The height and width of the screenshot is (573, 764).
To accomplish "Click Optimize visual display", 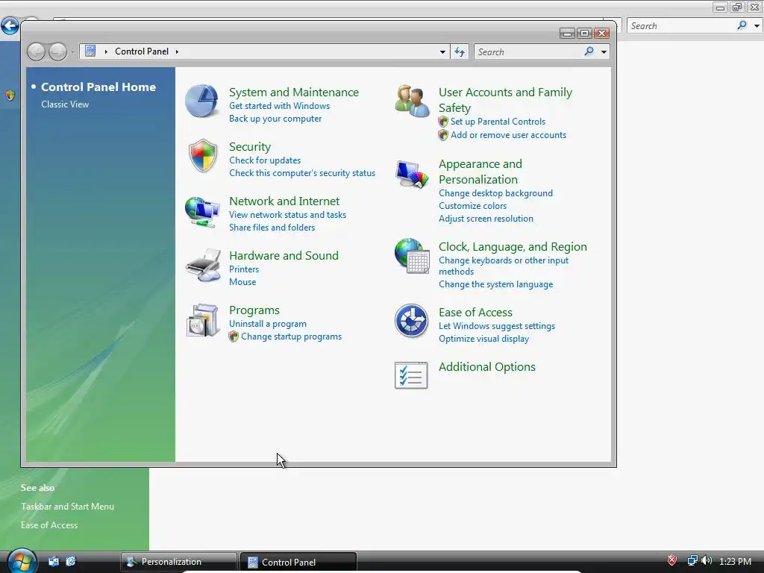I will (x=483, y=339).
